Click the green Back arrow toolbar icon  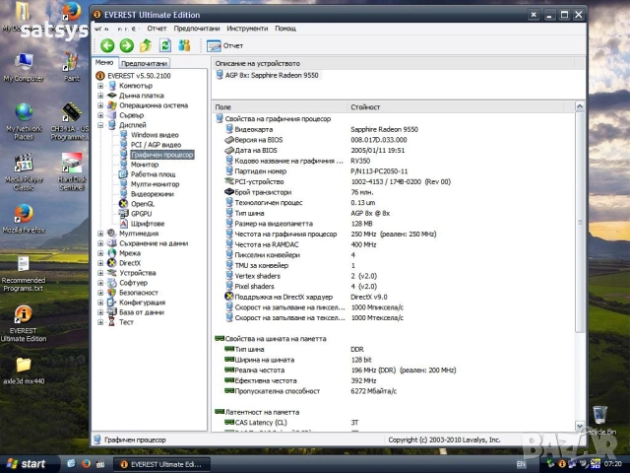(107, 45)
